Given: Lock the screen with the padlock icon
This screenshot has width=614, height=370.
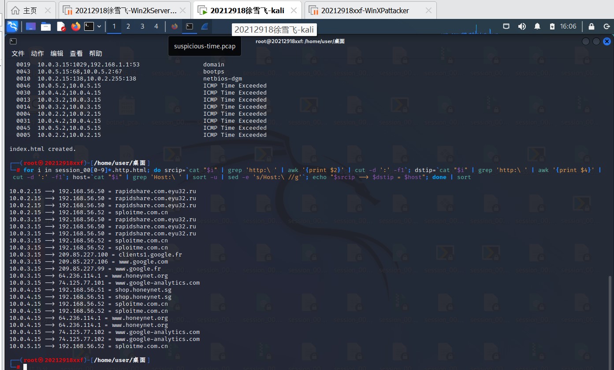Looking at the screenshot, I should 592,26.
